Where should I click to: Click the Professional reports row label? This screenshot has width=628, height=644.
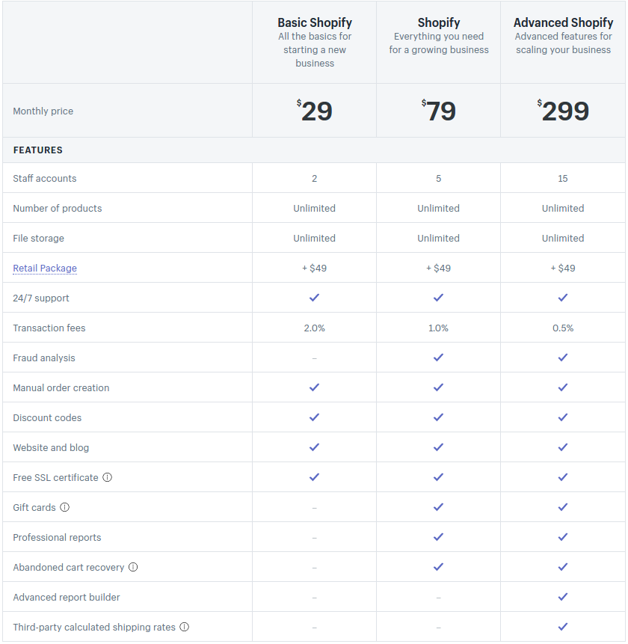57,537
